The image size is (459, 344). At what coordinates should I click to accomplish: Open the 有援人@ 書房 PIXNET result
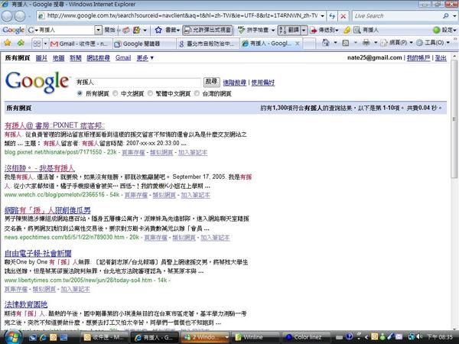[55, 125]
